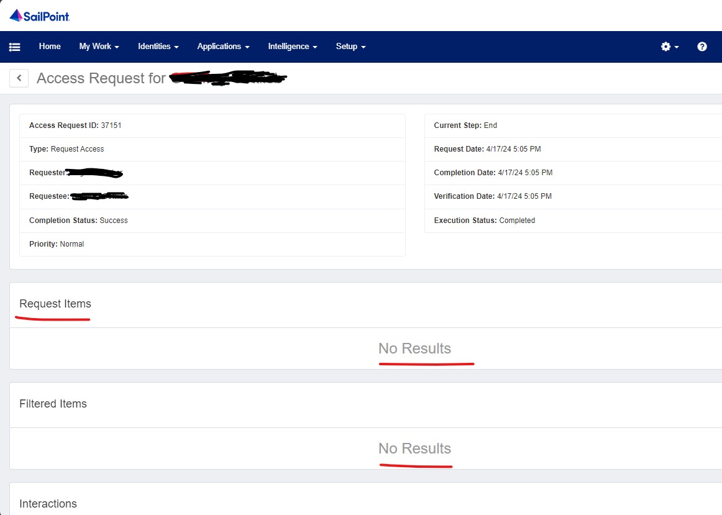The width and height of the screenshot is (722, 515).
Task: Go to the Home page
Action: [50, 47]
